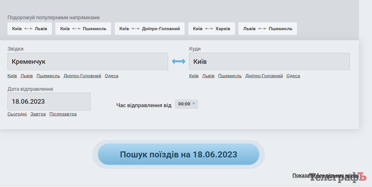372x187 pixels.
Task: Select the Київ ↔ Львів popular route
Action: 30,29
